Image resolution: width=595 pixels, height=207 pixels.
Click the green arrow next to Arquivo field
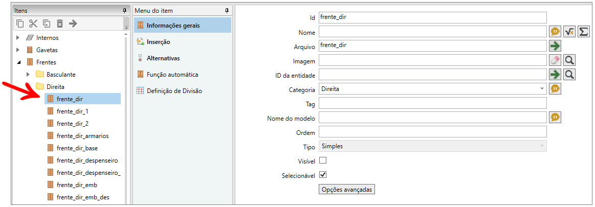[555, 46]
